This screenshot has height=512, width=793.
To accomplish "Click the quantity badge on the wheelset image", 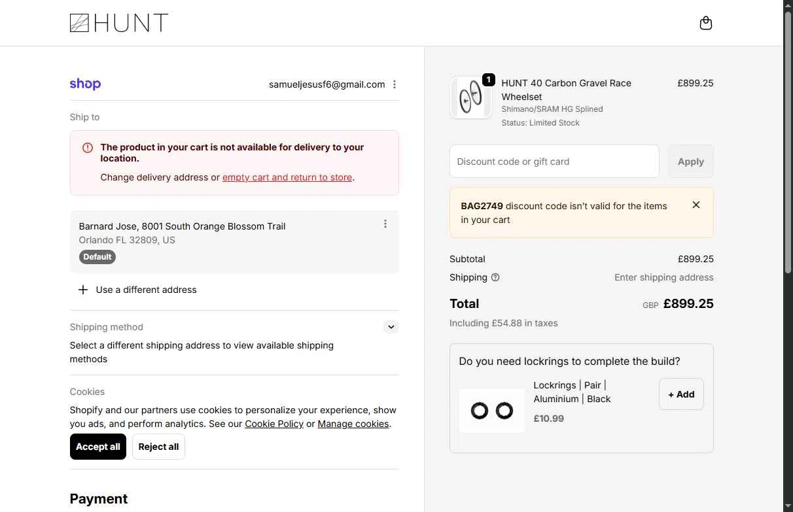I will (x=488, y=80).
